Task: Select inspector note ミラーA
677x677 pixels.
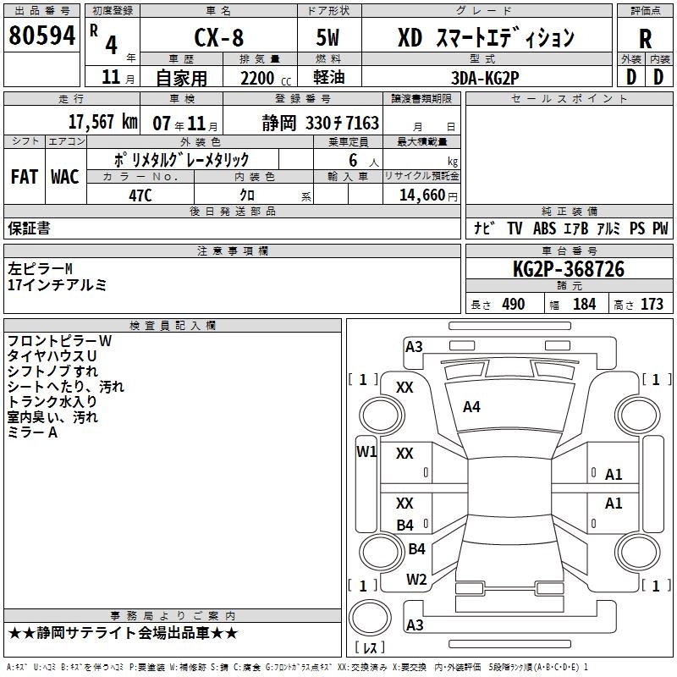Action: pyautogui.click(x=32, y=432)
